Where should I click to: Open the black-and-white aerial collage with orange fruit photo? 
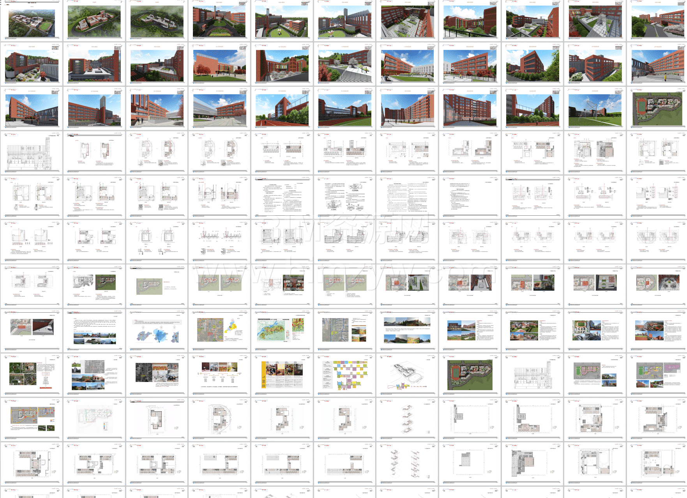[x=157, y=375]
